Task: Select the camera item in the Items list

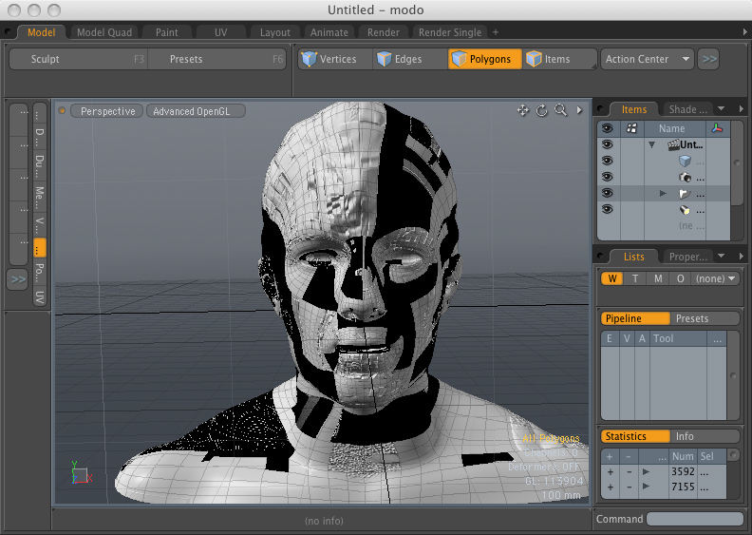Action: tap(686, 178)
